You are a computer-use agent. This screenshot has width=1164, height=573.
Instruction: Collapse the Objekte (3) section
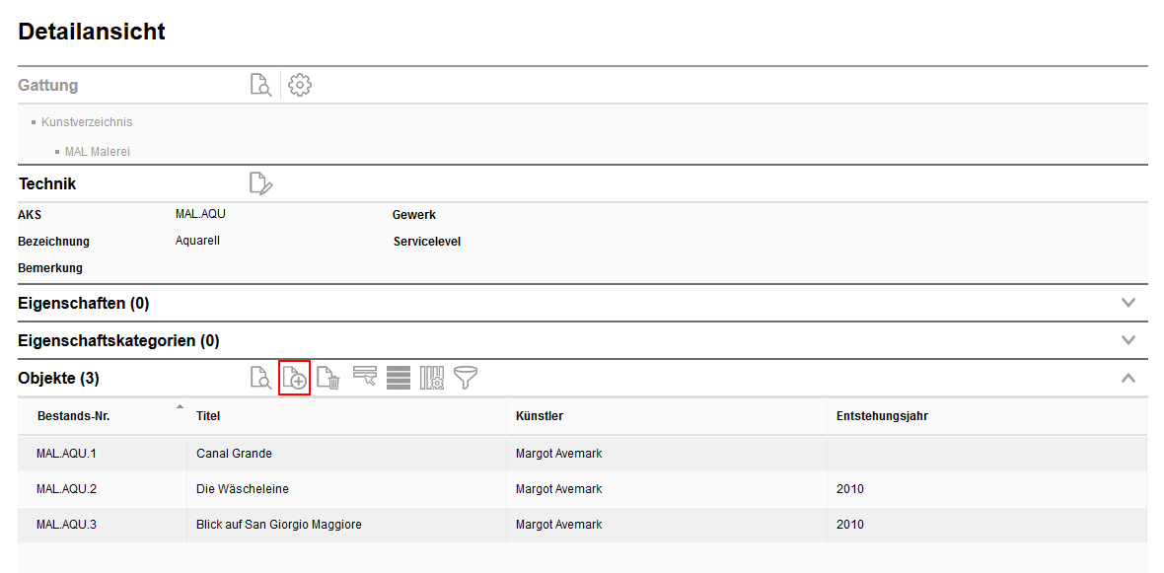[x=1129, y=378]
